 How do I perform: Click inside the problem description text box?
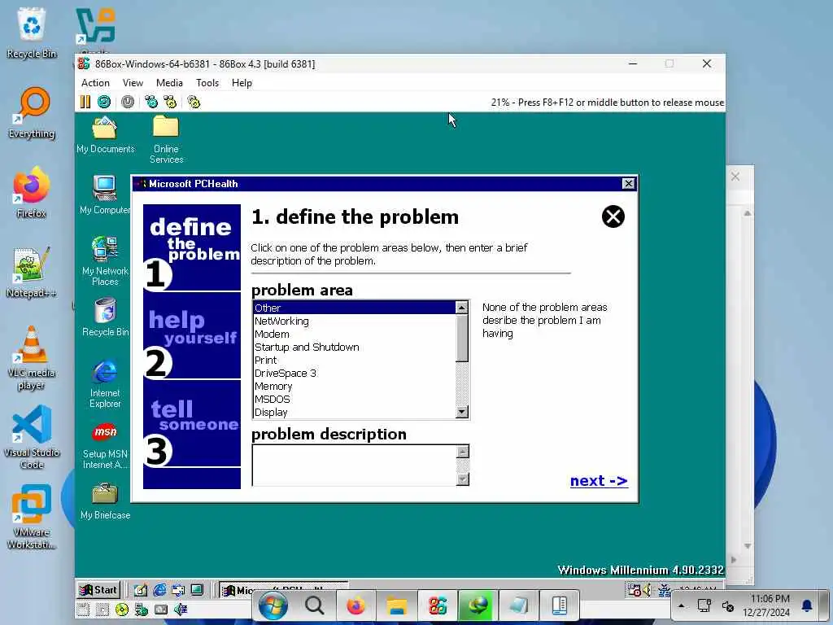coord(355,465)
